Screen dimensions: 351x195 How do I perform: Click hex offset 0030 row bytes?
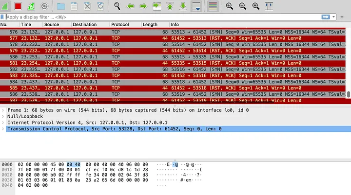tap(83, 180)
